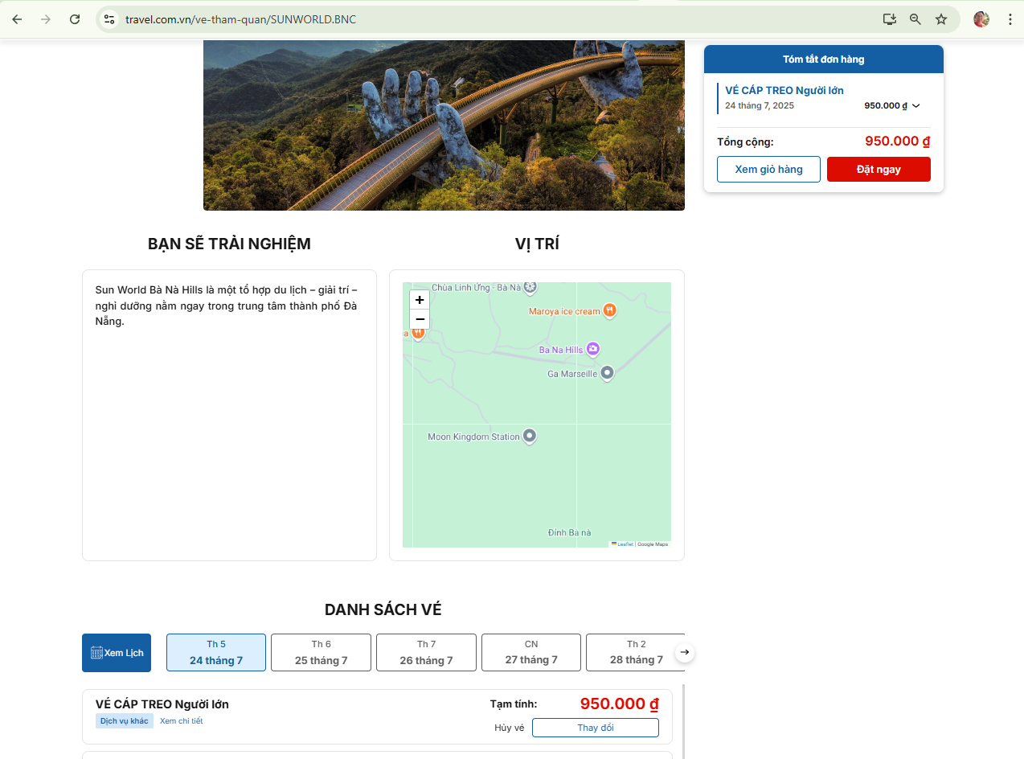The image size is (1024, 759).
Task: Click the Maroya ice cream restaurant marker
Action: (x=610, y=310)
